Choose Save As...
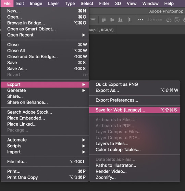Screen dimensions: 185x191 45,68
